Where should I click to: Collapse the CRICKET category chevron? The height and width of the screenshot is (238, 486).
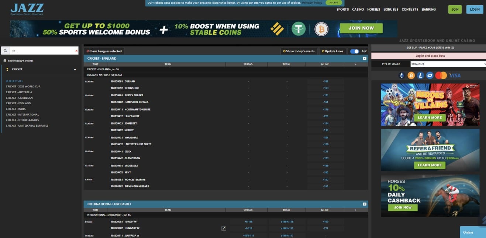[x=75, y=69]
